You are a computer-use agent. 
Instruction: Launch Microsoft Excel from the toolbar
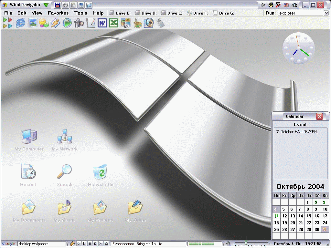114,23
